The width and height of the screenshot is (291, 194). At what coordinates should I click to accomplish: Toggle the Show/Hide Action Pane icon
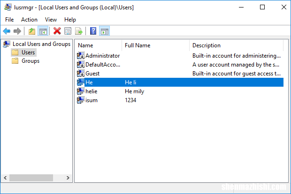click(105, 31)
